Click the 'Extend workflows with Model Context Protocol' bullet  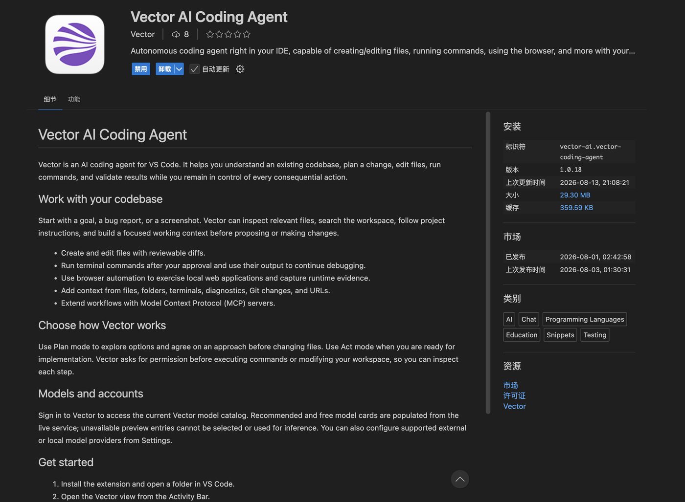tap(168, 303)
